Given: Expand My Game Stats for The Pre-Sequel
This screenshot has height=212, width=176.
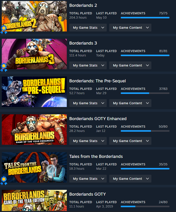Looking at the screenshot, I should tap(88, 103).
